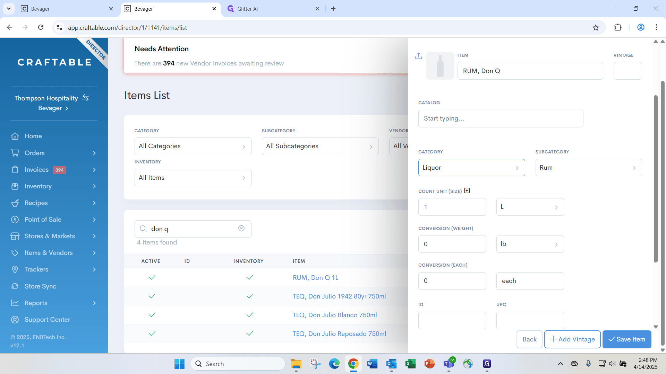The image size is (666, 374).
Task: Click the Windows Start button
Action: coord(179,364)
